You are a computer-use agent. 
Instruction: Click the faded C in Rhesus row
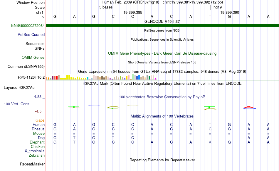[210, 129]
